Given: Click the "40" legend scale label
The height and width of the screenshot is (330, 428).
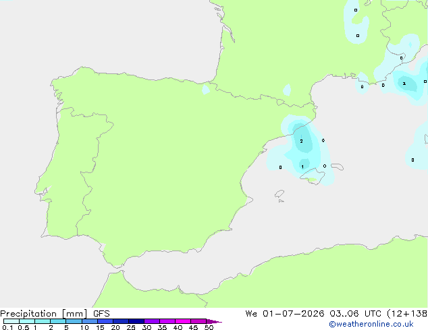Looking at the screenshot, I should click(x=178, y=327).
